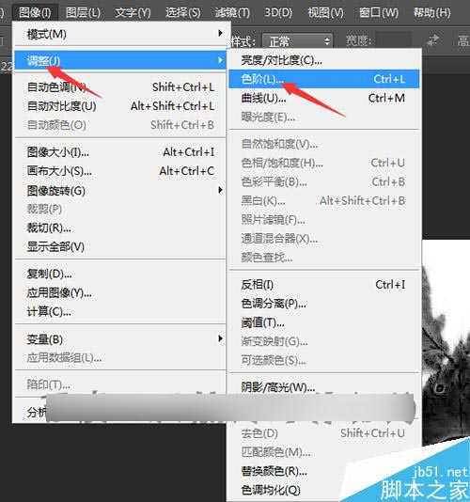Open the 图层(L) menu

[x=83, y=13]
